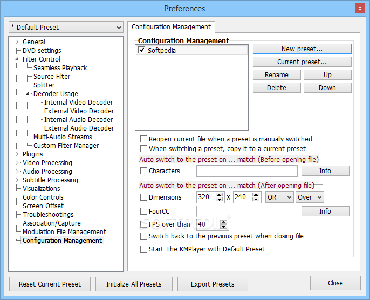Expand the Video Processing node
Screen dimensions: 370x300
click(17, 163)
